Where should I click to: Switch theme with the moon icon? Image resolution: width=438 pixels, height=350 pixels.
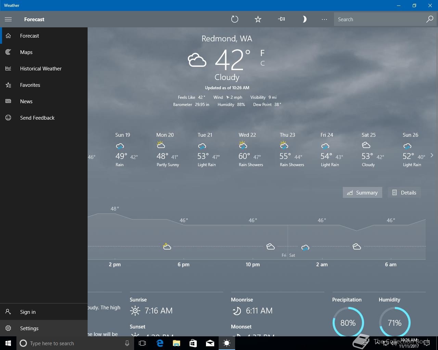(304, 19)
